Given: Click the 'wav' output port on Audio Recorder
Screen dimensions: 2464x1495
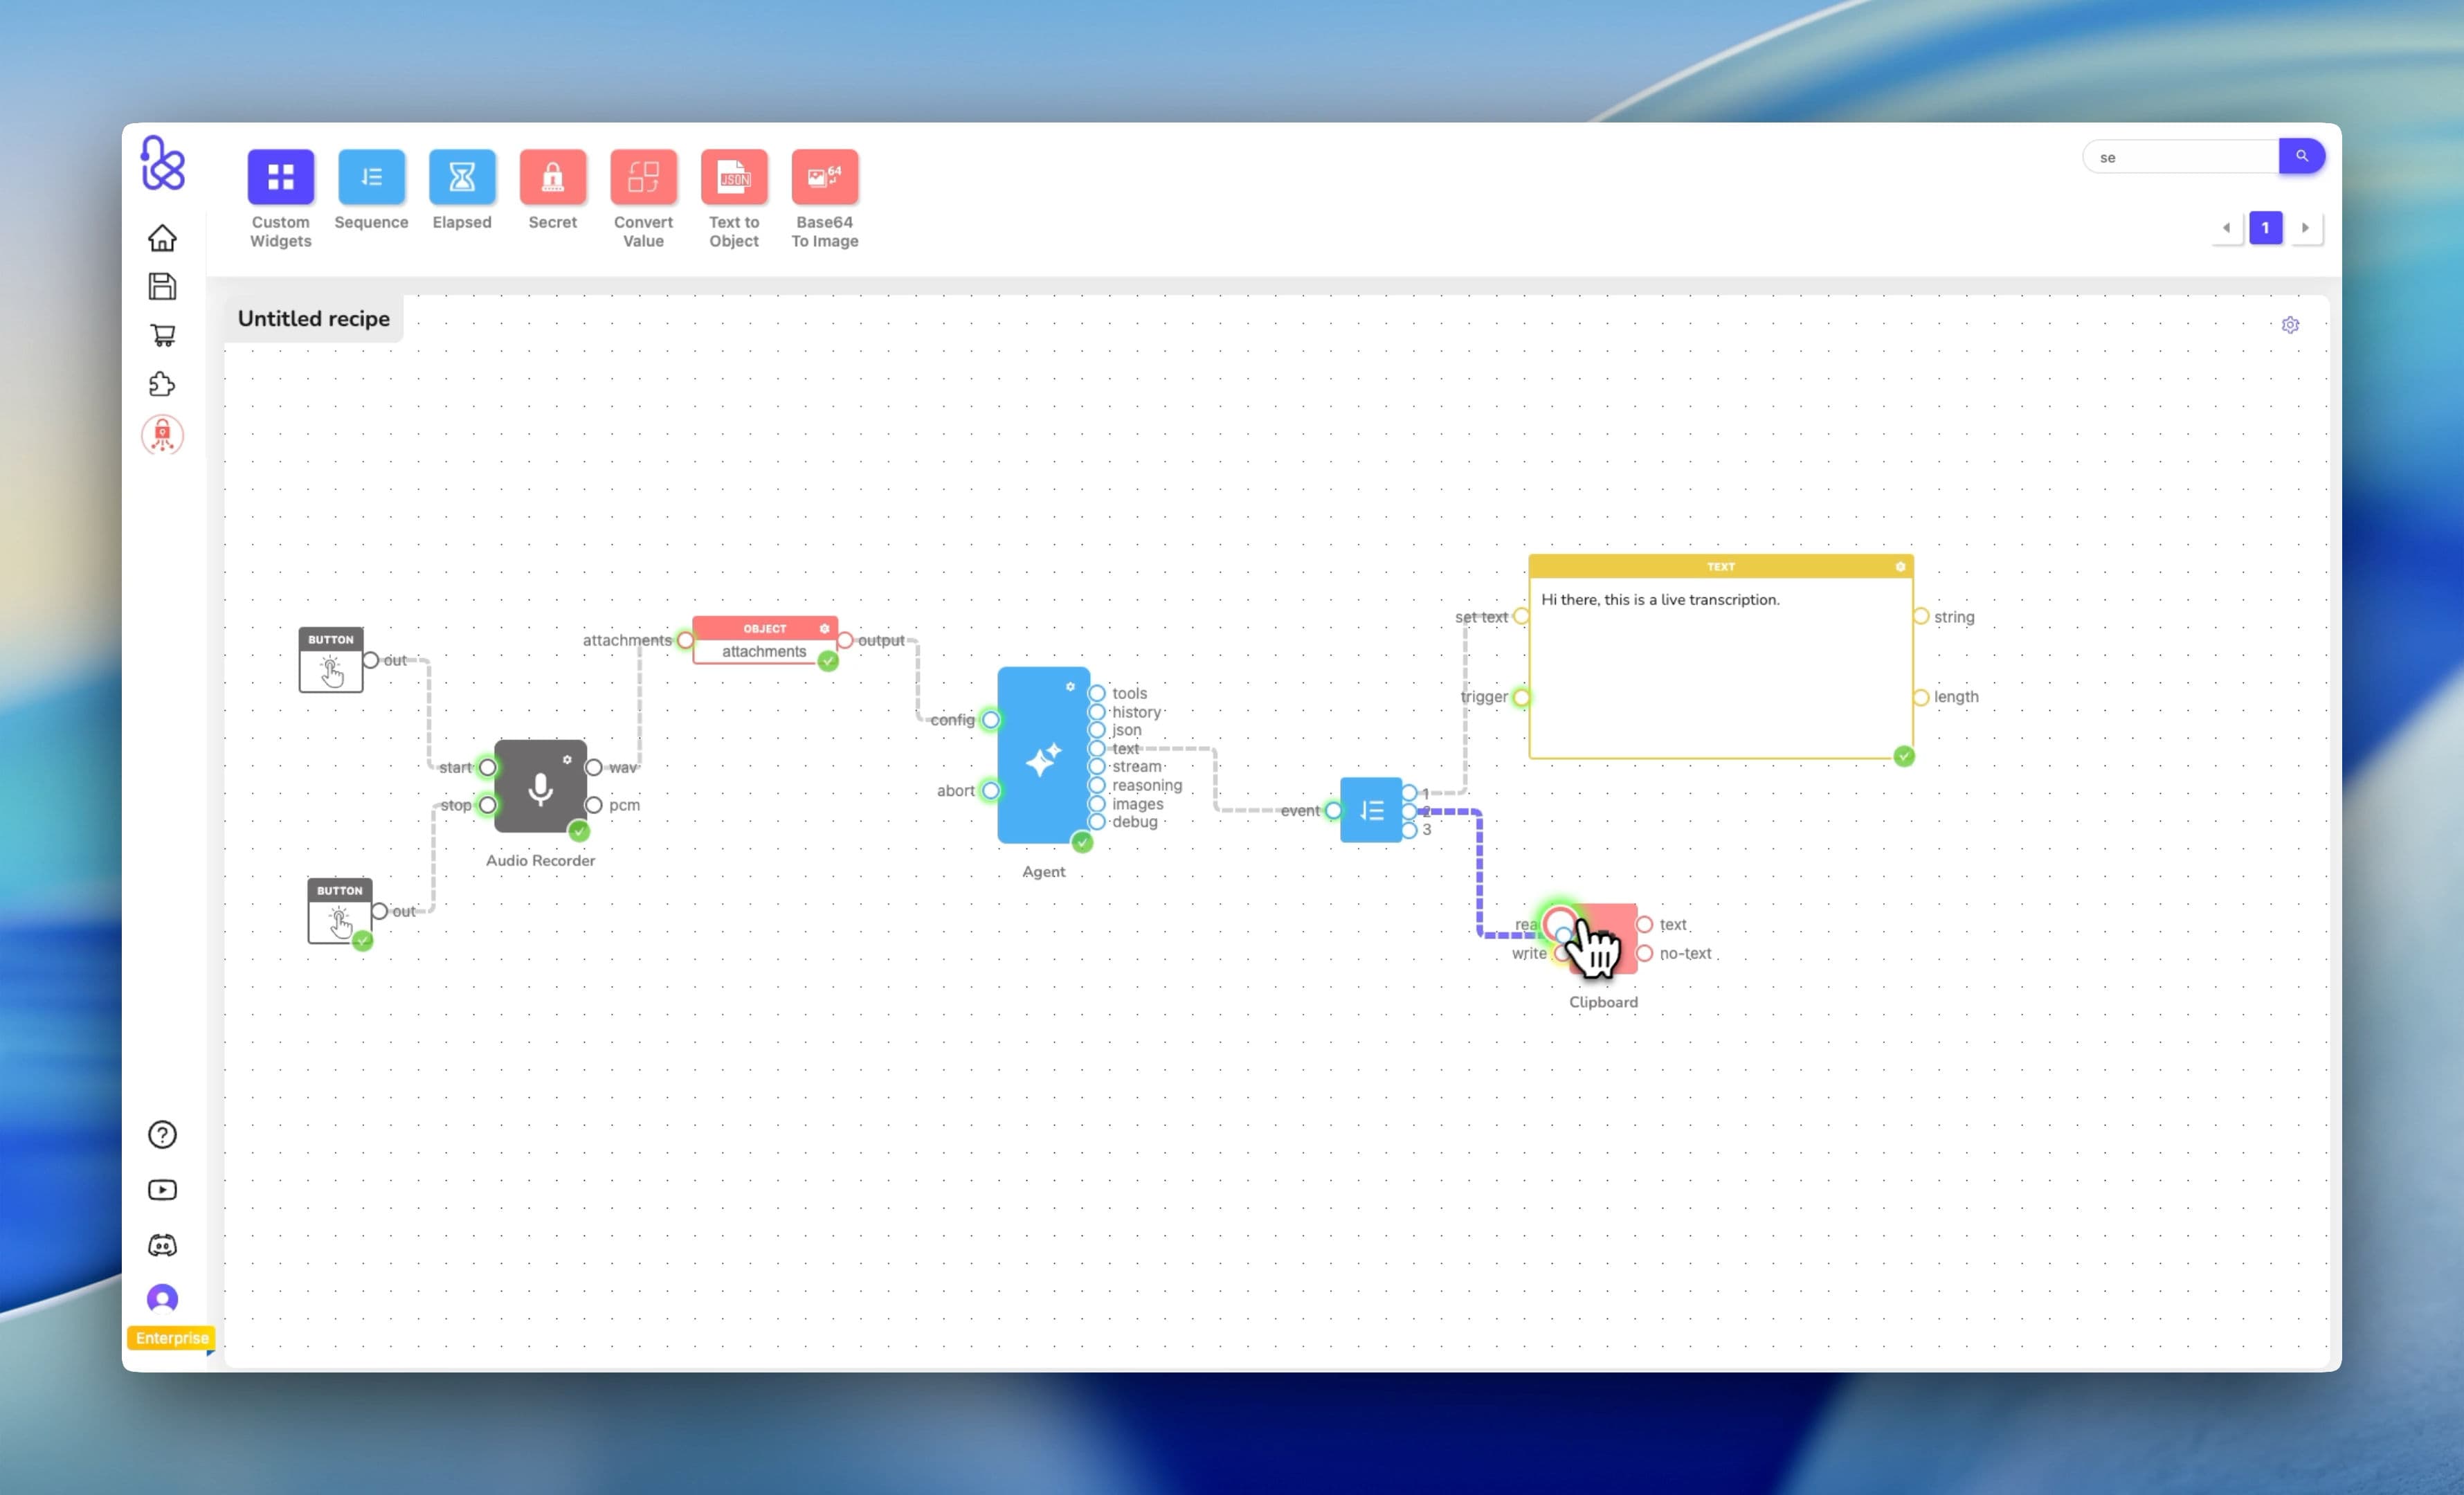Looking at the screenshot, I should [594, 767].
